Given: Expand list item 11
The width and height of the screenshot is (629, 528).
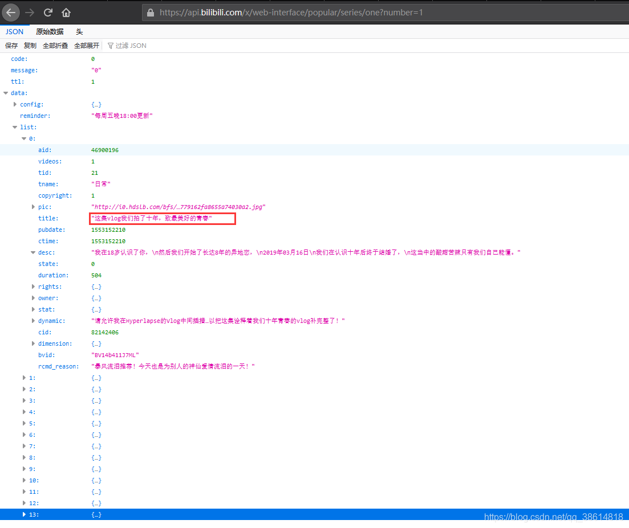Looking at the screenshot, I should pyautogui.click(x=24, y=492).
